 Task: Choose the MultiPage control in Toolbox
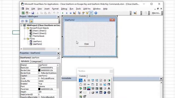[93, 84]
